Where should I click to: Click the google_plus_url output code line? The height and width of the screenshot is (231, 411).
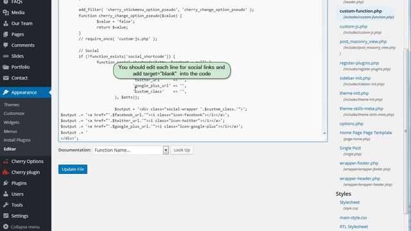pos(152,126)
